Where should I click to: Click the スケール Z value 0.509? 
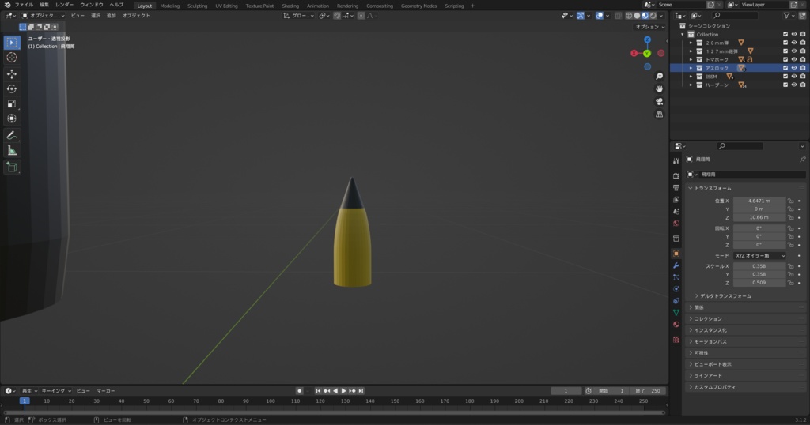click(759, 283)
